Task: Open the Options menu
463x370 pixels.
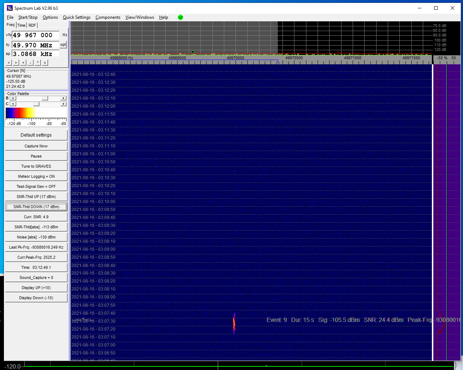Action: point(50,17)
